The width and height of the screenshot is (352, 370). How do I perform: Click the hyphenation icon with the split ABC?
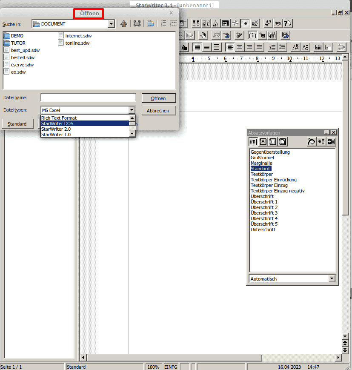click(x=216, y=23)
